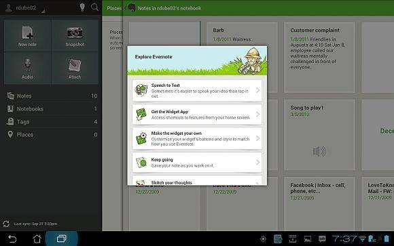Viewport: 394px width, 246px height.
Task: Open the Song to play1 note
Action: tap(320, 135)
